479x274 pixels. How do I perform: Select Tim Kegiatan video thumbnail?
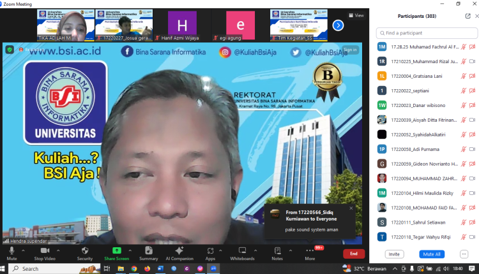(299, 25)
